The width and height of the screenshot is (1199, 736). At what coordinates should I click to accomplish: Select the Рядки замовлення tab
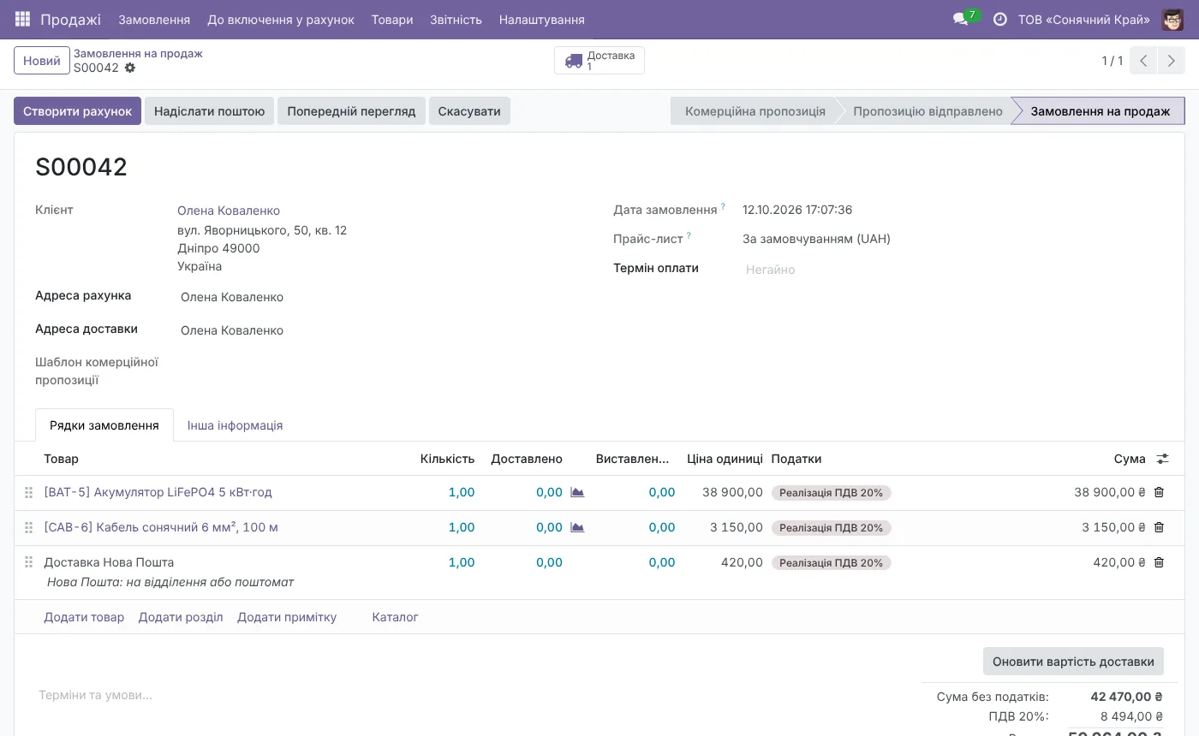(x=104, y=425)
